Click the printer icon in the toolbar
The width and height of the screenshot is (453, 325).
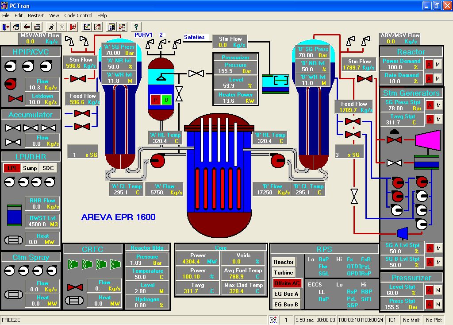tap(38, 27)
